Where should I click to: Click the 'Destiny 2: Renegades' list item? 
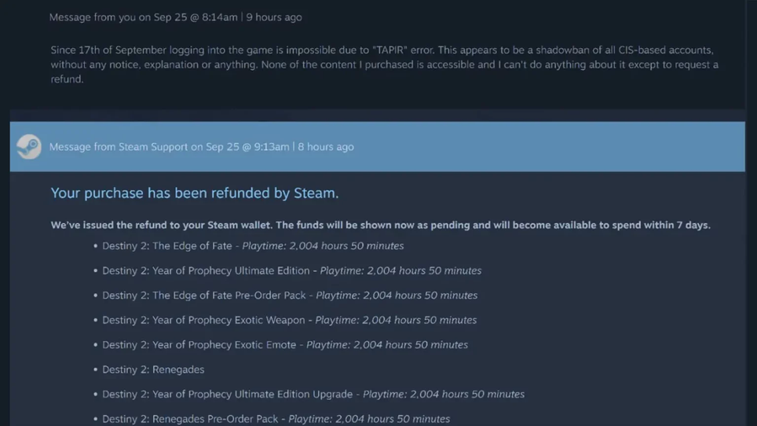coord(153,369)
